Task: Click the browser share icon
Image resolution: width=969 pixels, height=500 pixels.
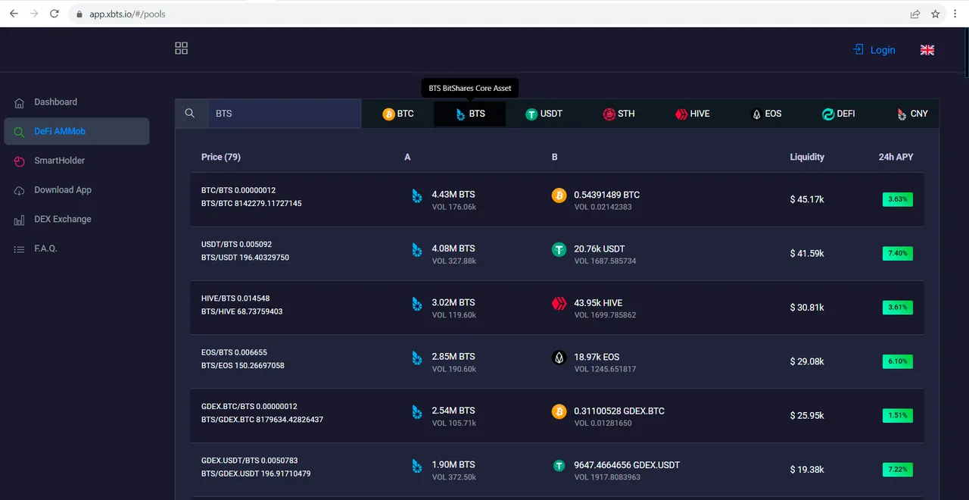Action: (915, 14)
